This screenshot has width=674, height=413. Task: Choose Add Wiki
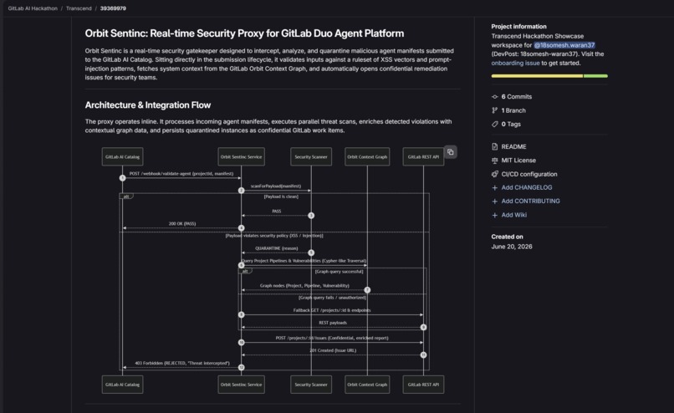(514, 215)
